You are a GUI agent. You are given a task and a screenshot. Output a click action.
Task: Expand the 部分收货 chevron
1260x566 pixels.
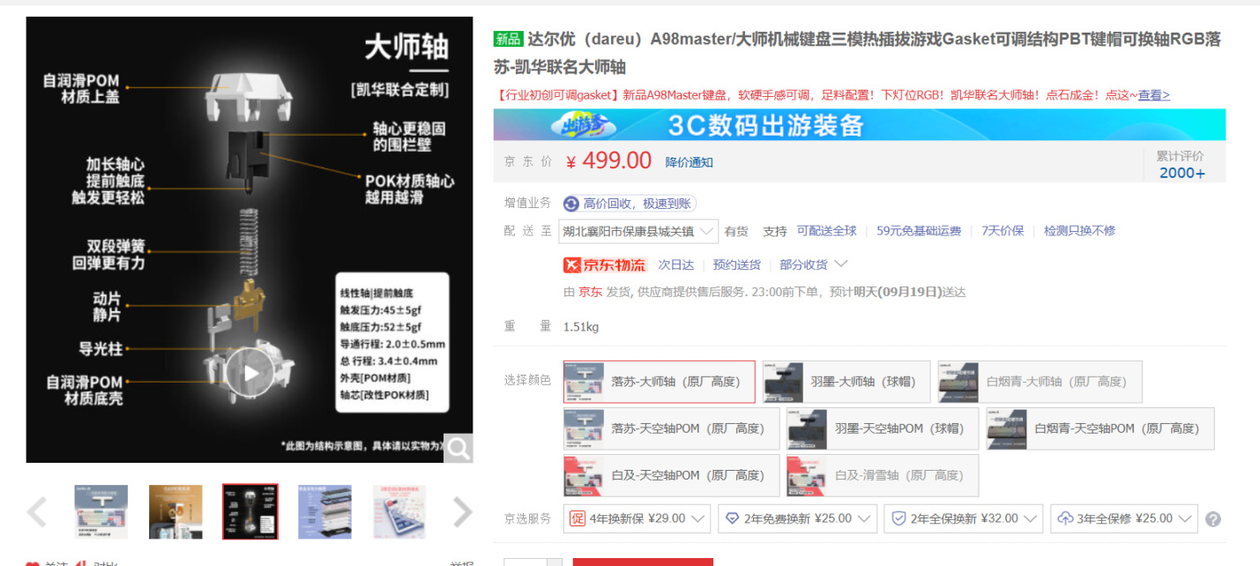840,264
